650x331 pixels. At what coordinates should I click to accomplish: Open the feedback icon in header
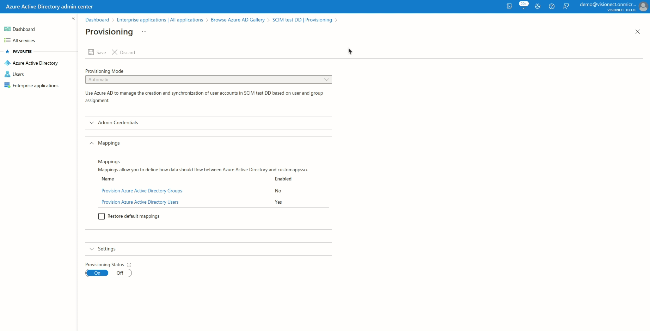(x=565, y=6)
